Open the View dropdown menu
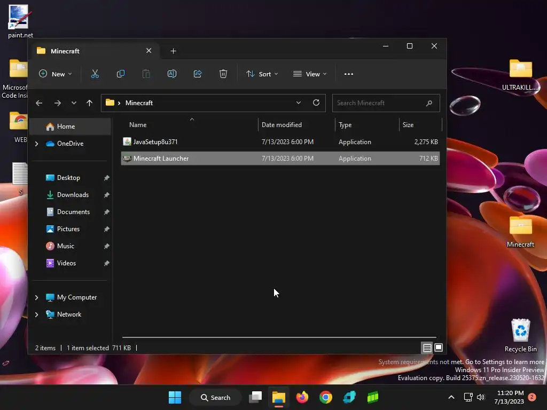Viewport: 547px width, 410px height. tap(310, 74)
